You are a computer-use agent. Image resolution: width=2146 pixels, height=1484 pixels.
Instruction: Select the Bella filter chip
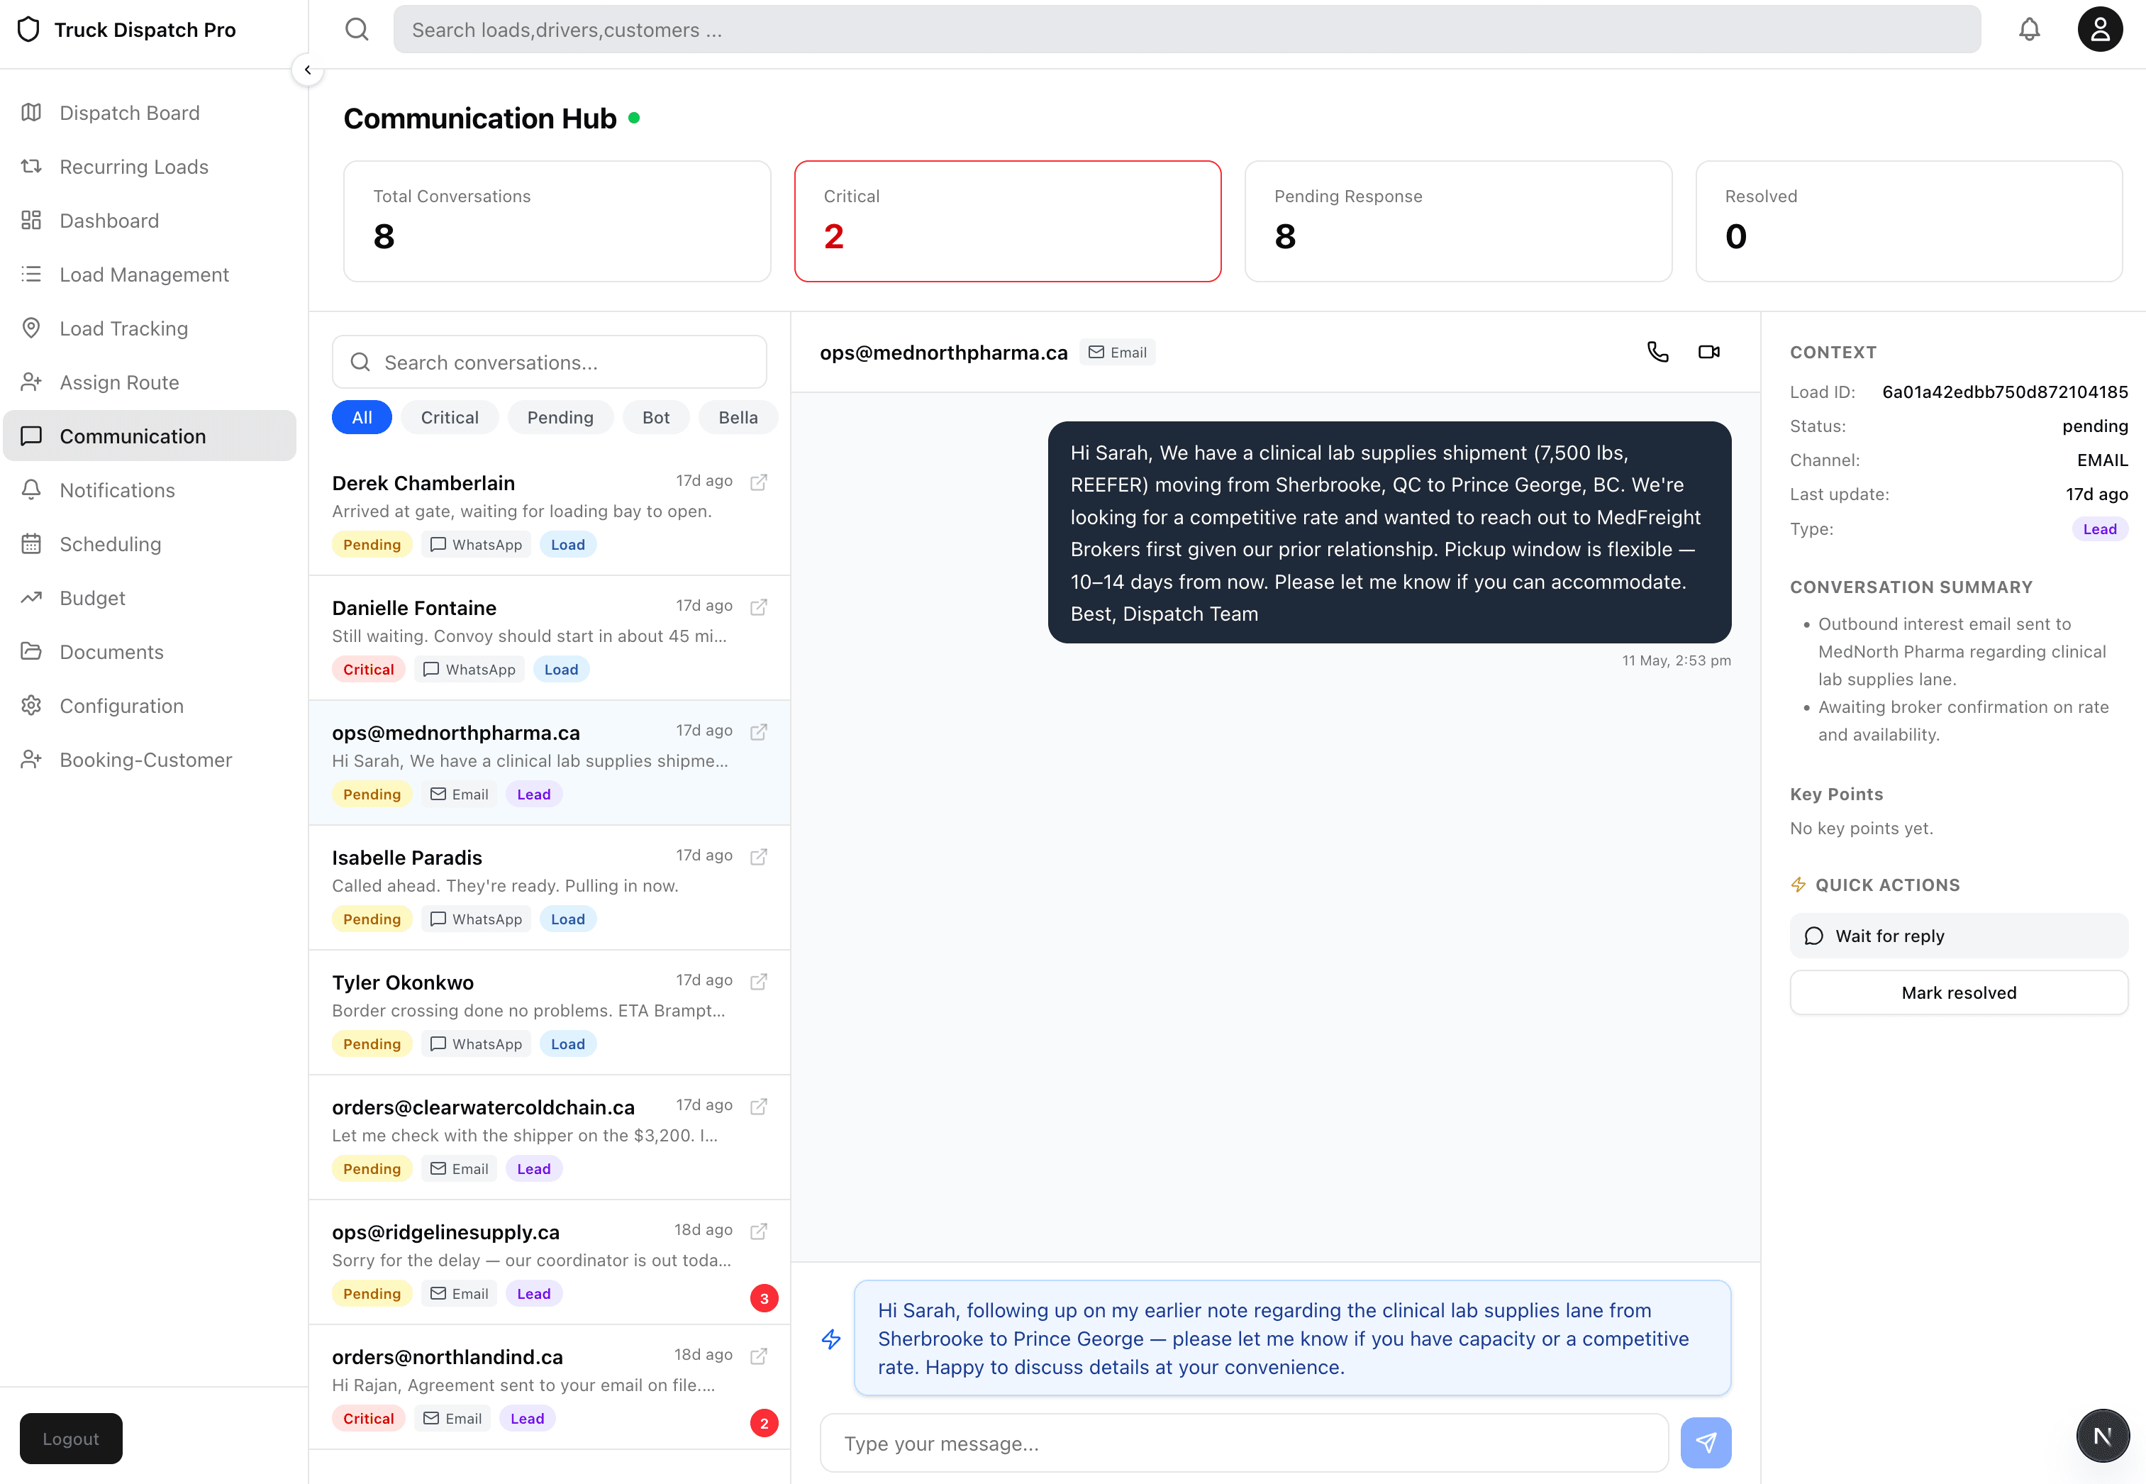point(738,418)
